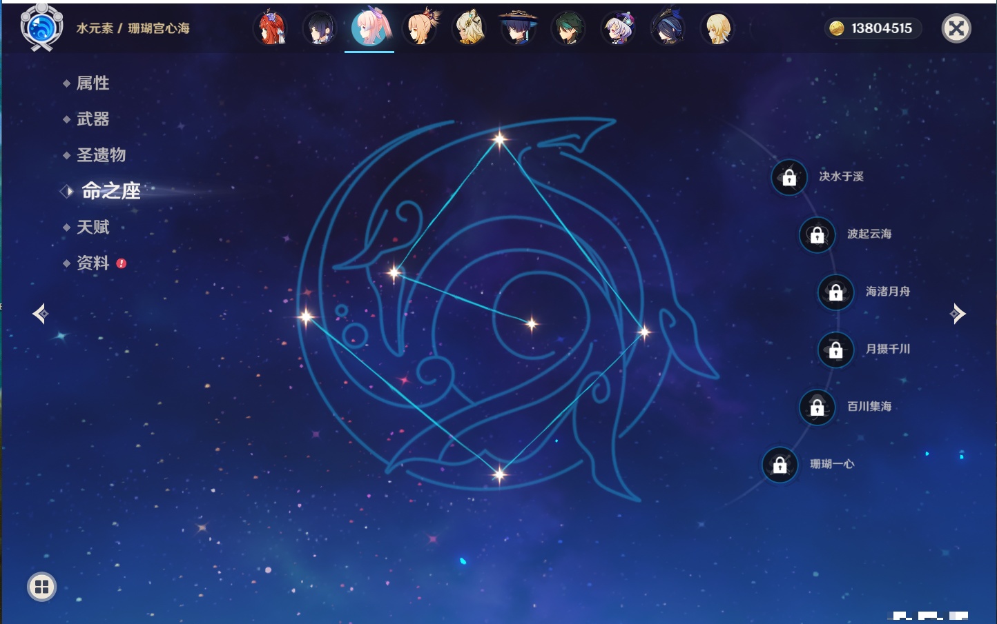The width and height of the screenshot is (997, 624).
Task: Pick the blonde Lumine traveler portrait
Action: point(717,28)
